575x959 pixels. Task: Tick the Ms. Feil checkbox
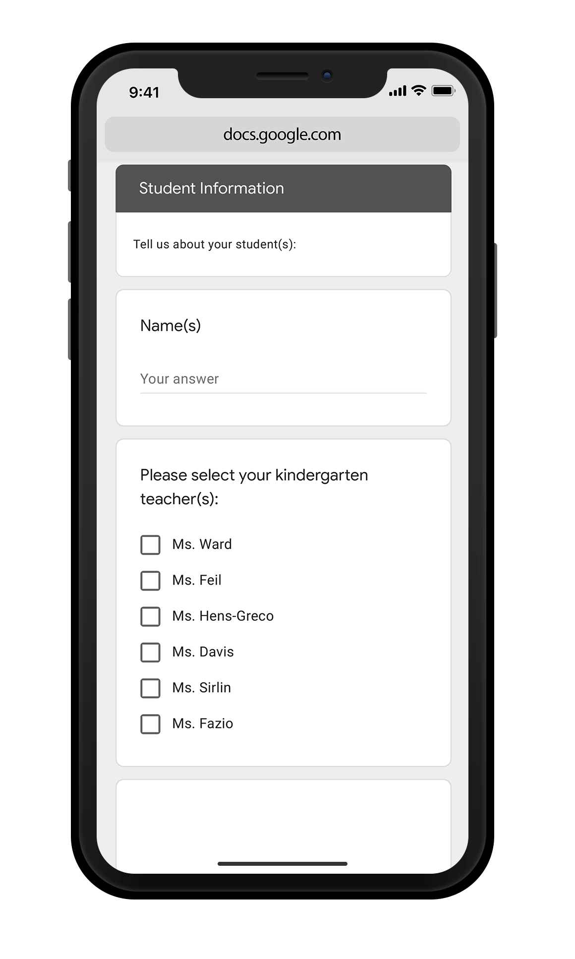150,581
